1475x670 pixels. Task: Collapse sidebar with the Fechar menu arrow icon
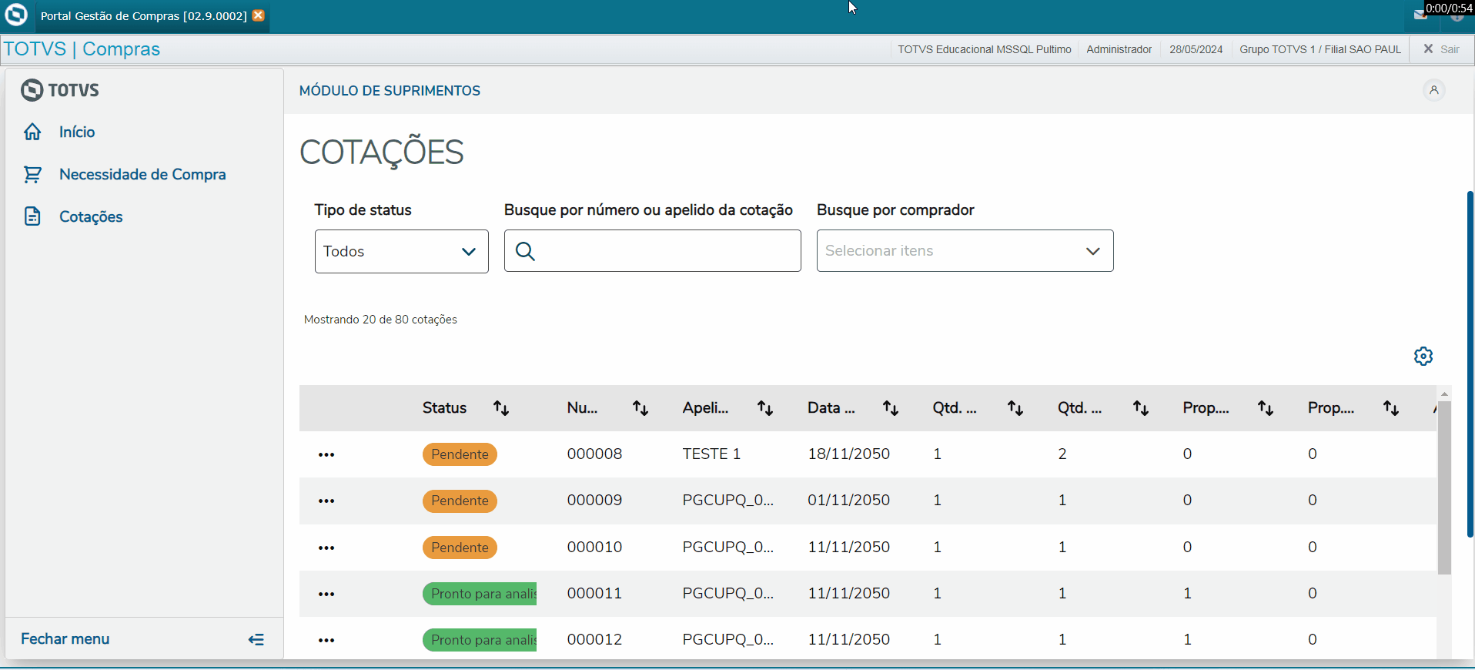click(x=256, y=639)
